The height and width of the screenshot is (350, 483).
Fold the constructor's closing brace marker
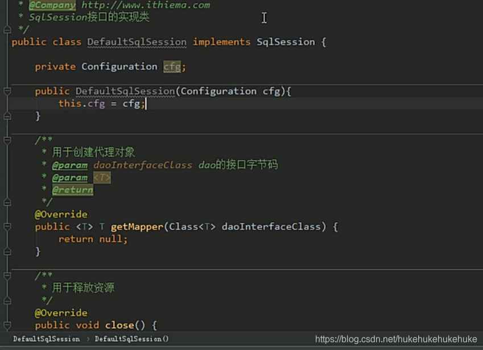(7, 116)
